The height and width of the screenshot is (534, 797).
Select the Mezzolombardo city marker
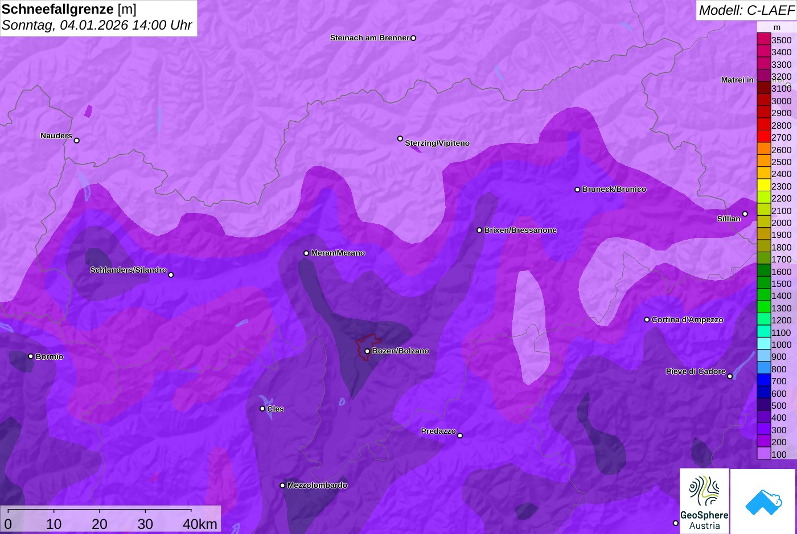click(x=282, y=486)
